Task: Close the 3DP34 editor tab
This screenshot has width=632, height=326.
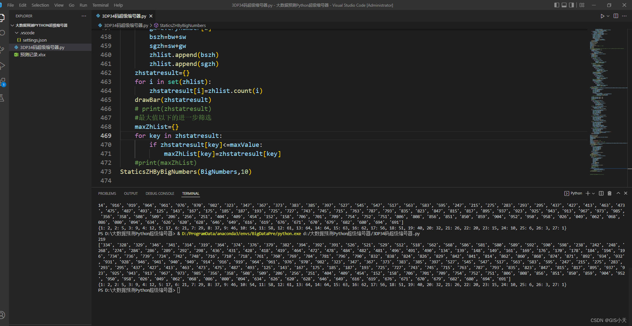Action: [x=151, y=16]
